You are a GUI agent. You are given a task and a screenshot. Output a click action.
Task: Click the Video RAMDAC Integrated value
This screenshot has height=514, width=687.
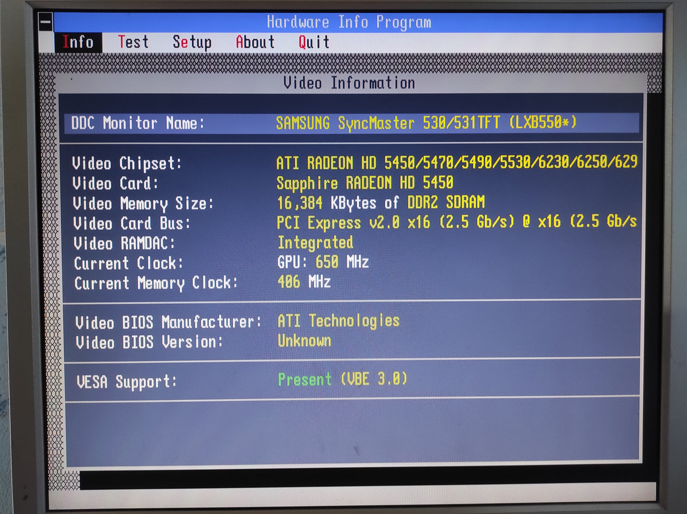tap(315, 243)
